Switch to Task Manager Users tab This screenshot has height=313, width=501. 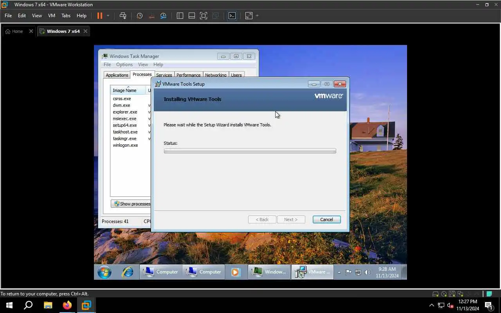(x=236, y=75)
